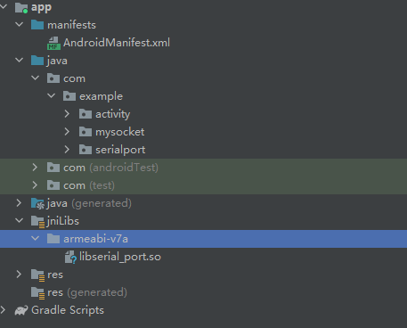Click the manifests folder icon
This screenshot has height=328, width=407.
click(x=37, y=25)
